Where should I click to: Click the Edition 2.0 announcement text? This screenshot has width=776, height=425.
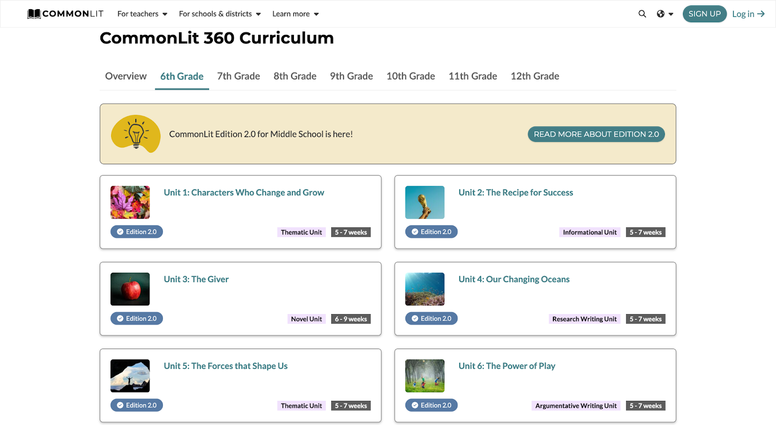(261, 134)
